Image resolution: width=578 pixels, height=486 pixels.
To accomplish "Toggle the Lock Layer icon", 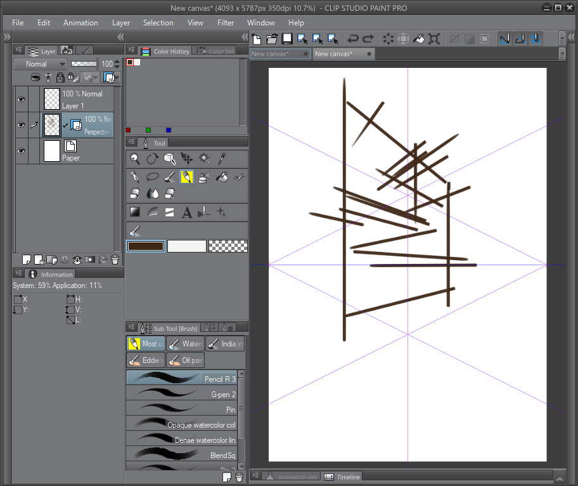I will point(60,77).
